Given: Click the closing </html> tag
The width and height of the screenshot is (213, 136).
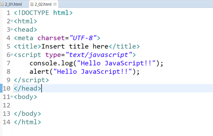Looking at the screenshot, I should [x=27, y=122].
